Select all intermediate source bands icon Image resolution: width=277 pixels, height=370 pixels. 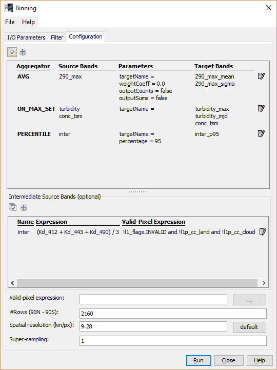coord(12,207)
